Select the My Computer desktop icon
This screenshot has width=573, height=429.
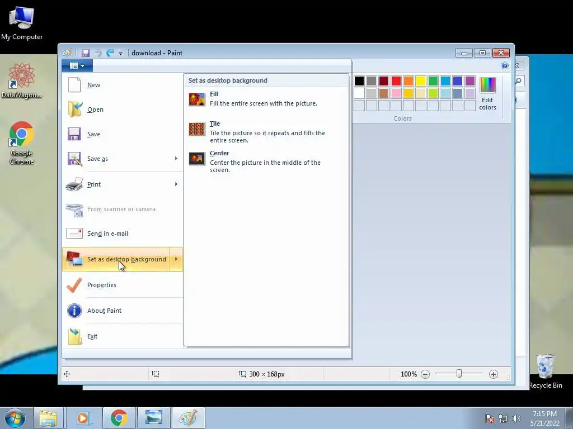coord(22,23)
